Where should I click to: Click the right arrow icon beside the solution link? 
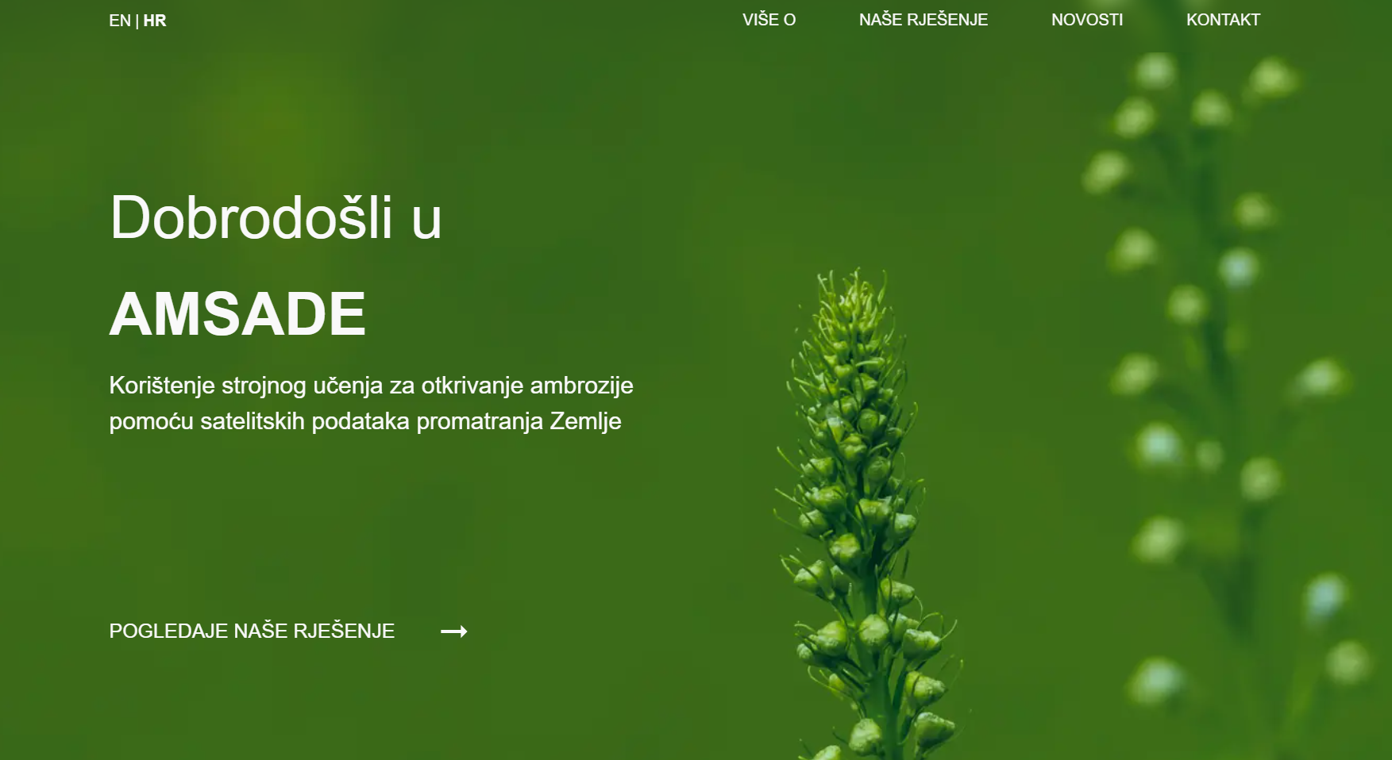pos(453,631)
